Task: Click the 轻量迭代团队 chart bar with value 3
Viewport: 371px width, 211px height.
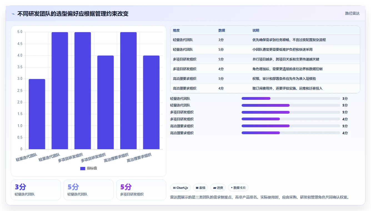Action: 37,114
